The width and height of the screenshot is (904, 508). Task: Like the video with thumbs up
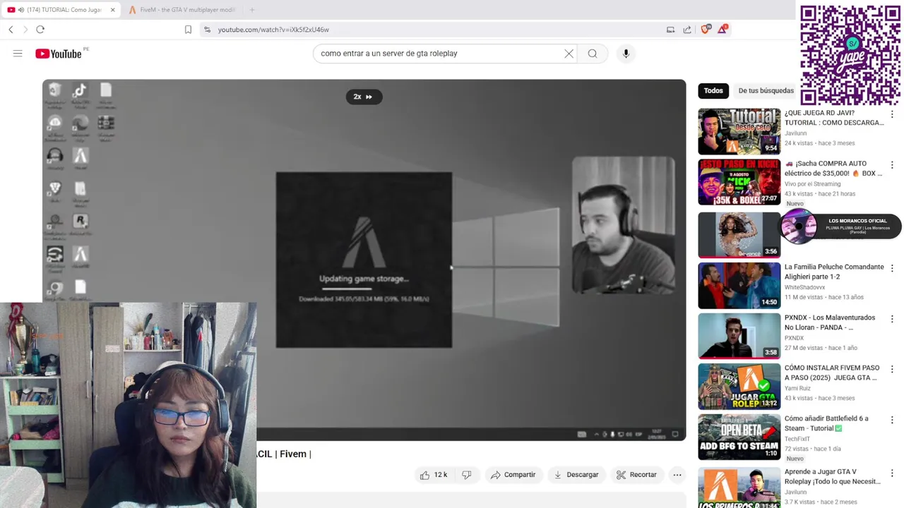(x=424, y=475)
